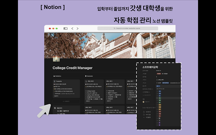Open the 졸업 시뮬레이션 link
The image size is (216, 135).
click(63, 111)
